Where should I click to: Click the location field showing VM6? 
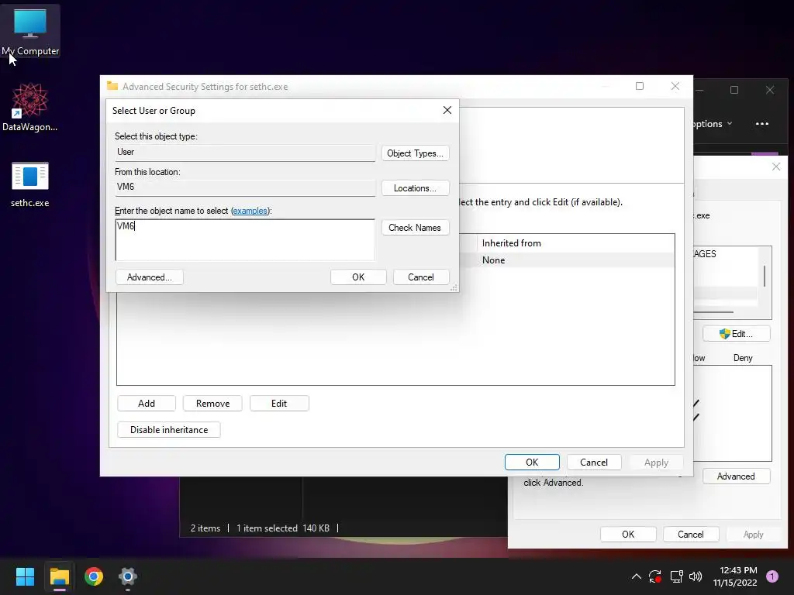coord(245,187)
